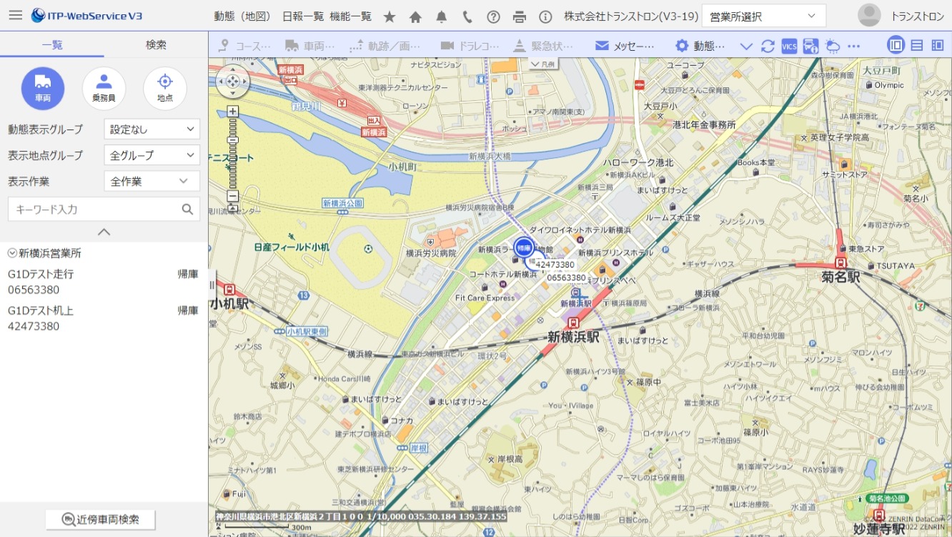Refresh the map with the reload icon
Screen dimensions: 952x537
[768, 46]
